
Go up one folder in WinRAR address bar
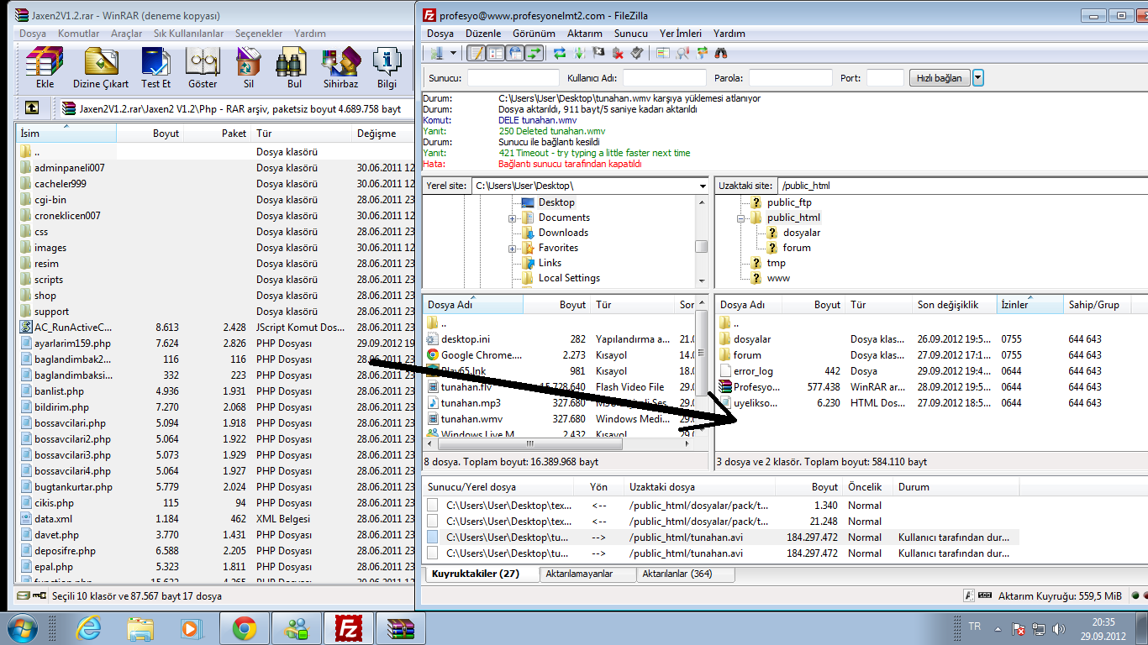31,107
